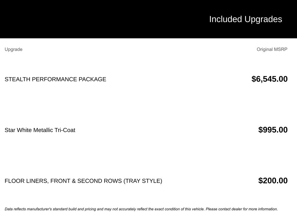Click the Upgrade column header
The image size is (297, 223).
(13, 49)
